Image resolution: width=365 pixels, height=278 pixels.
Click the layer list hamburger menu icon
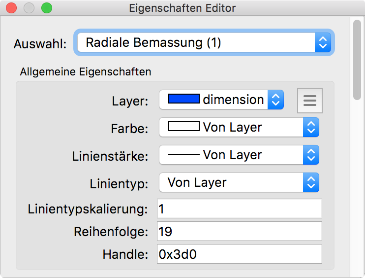point(309,100)
